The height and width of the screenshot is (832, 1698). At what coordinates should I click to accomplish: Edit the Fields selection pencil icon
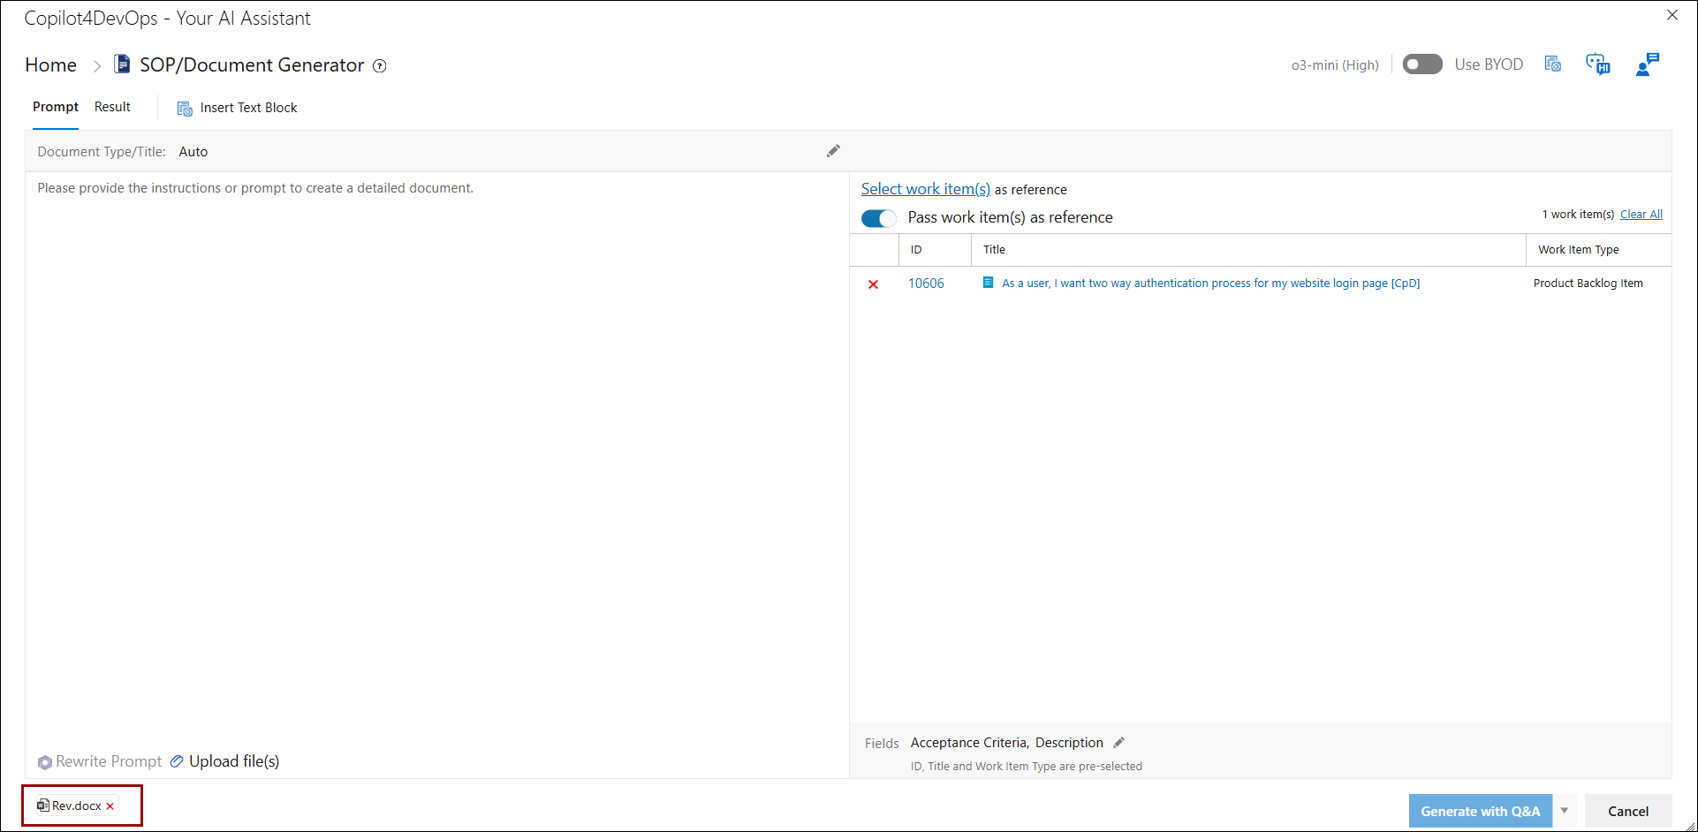[x=1119, y=743]
